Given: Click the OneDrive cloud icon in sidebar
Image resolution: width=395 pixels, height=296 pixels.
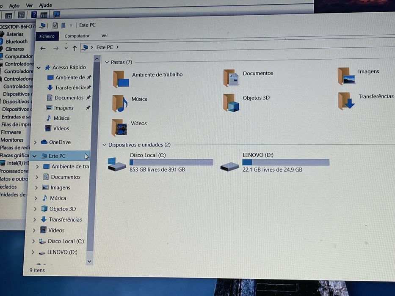Looking at the screenshot, I should pyautogui.click(x=44, y=142).
